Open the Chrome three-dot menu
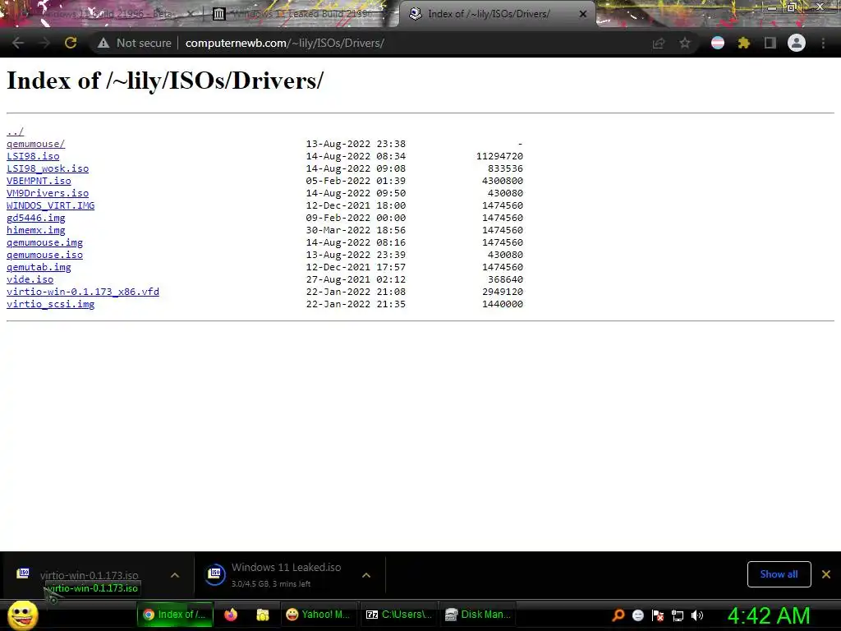 click(x=823, y=43)
